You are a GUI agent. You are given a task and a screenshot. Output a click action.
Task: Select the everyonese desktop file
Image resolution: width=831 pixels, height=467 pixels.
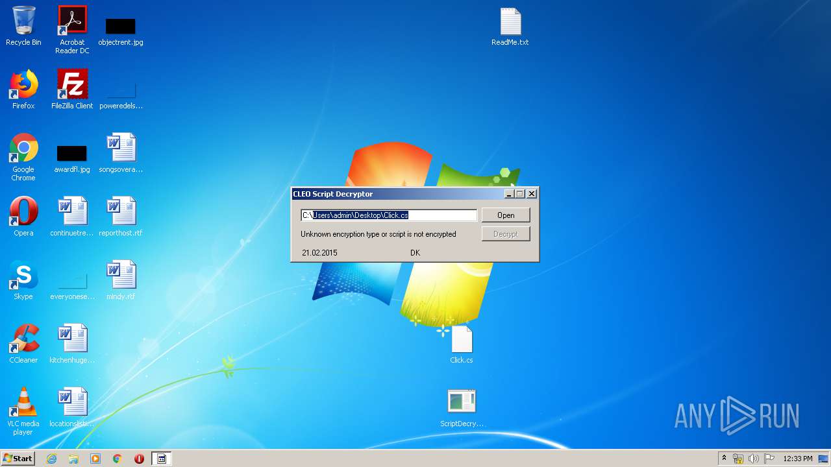click(72, 285)
